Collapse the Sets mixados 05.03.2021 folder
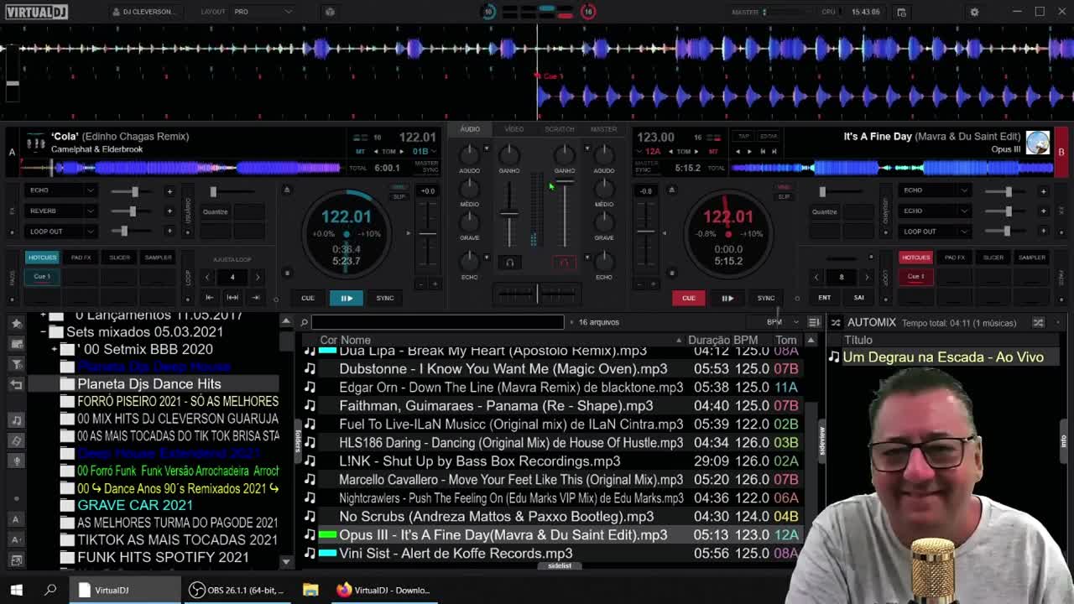The width and height of the screenshot is (1074, 604). point(43,332)
